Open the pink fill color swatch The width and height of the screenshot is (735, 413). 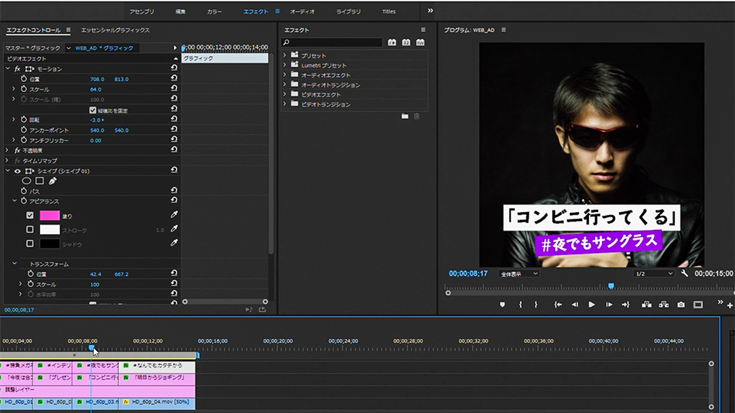pos(50,216)
